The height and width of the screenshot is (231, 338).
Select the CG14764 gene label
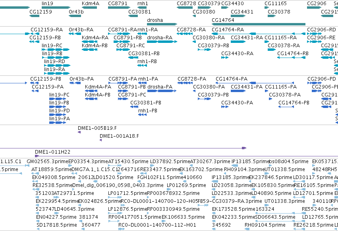click(x=223, y=20)
